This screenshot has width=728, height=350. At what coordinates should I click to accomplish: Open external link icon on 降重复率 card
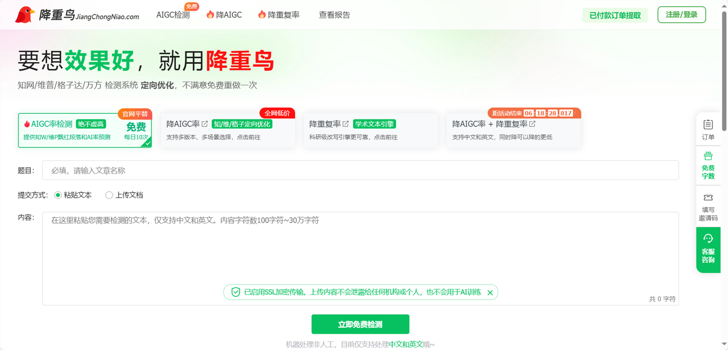coord(346,123)
